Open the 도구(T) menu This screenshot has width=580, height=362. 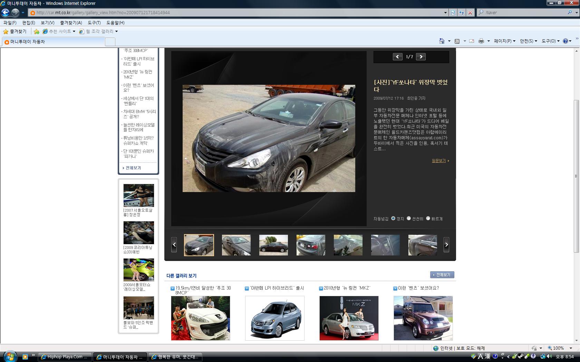point(94,23)
